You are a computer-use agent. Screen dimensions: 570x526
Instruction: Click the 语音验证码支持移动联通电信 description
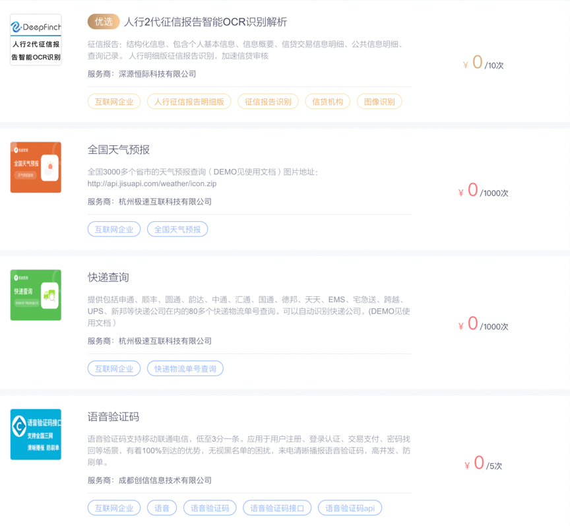[x=249, y=450]
